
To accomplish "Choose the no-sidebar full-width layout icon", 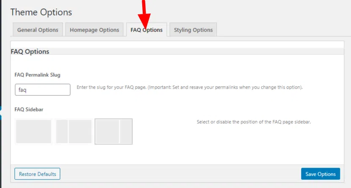I will [33, 131].
